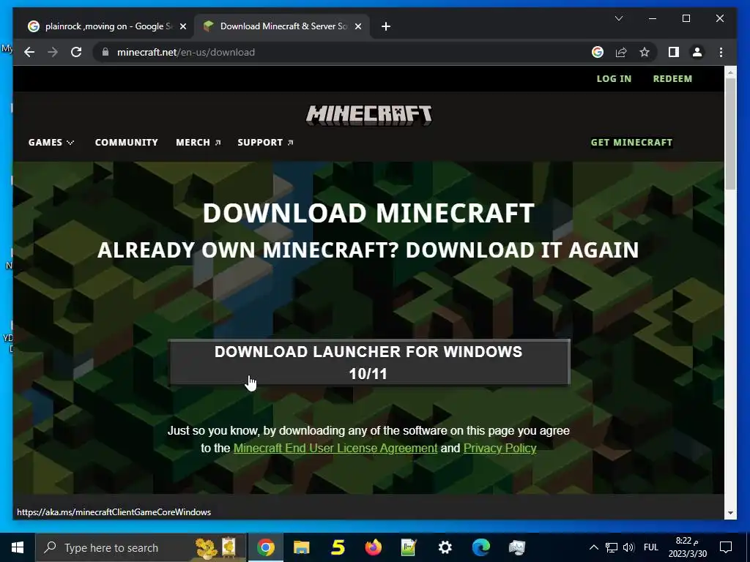Close the plainrock Google Search tab
Screen dimensions: 750x562
tap(182, 26)
